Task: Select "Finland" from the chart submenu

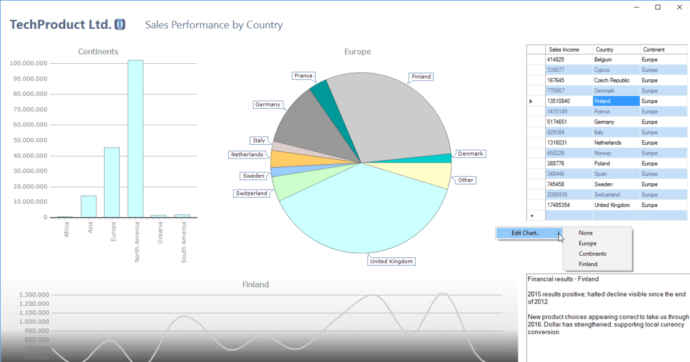Action: click(x=588, y=264)
